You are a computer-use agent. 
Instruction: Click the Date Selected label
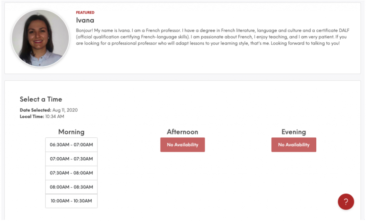35,110
